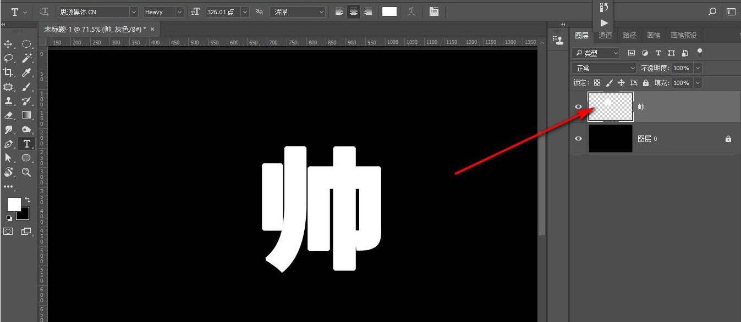Open the Character and Paragraph panels icon
The image size is (741, 322).
(433, 11)
